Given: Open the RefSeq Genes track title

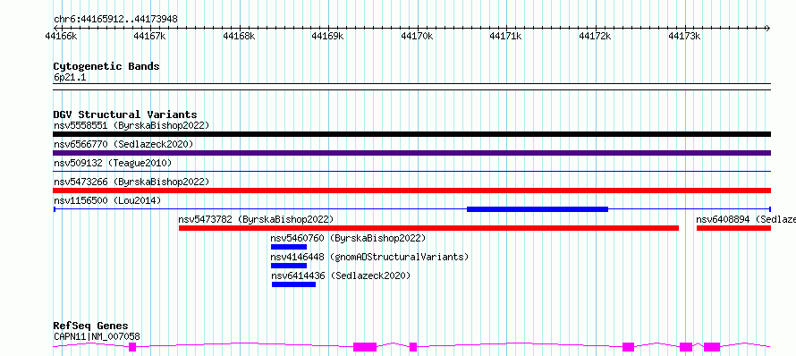Looking at the screenshot, I should tap(91, 326).
